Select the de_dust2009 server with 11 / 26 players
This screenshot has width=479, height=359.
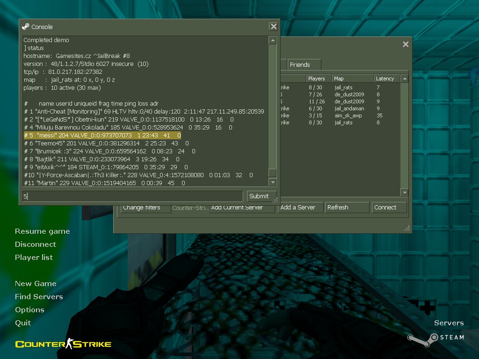point(340,101)
